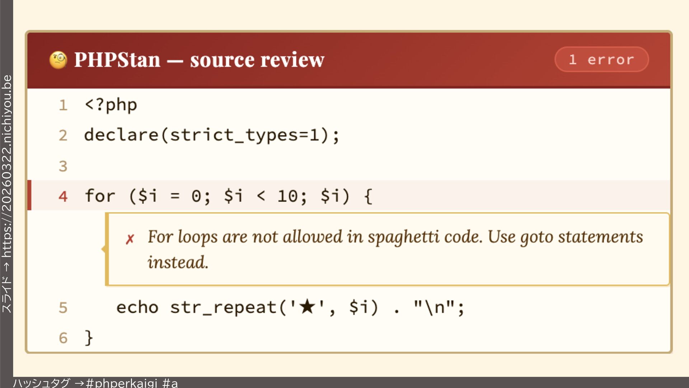Select line number 5 in gutter
This screenshot has width=689, height=388.
63,308
